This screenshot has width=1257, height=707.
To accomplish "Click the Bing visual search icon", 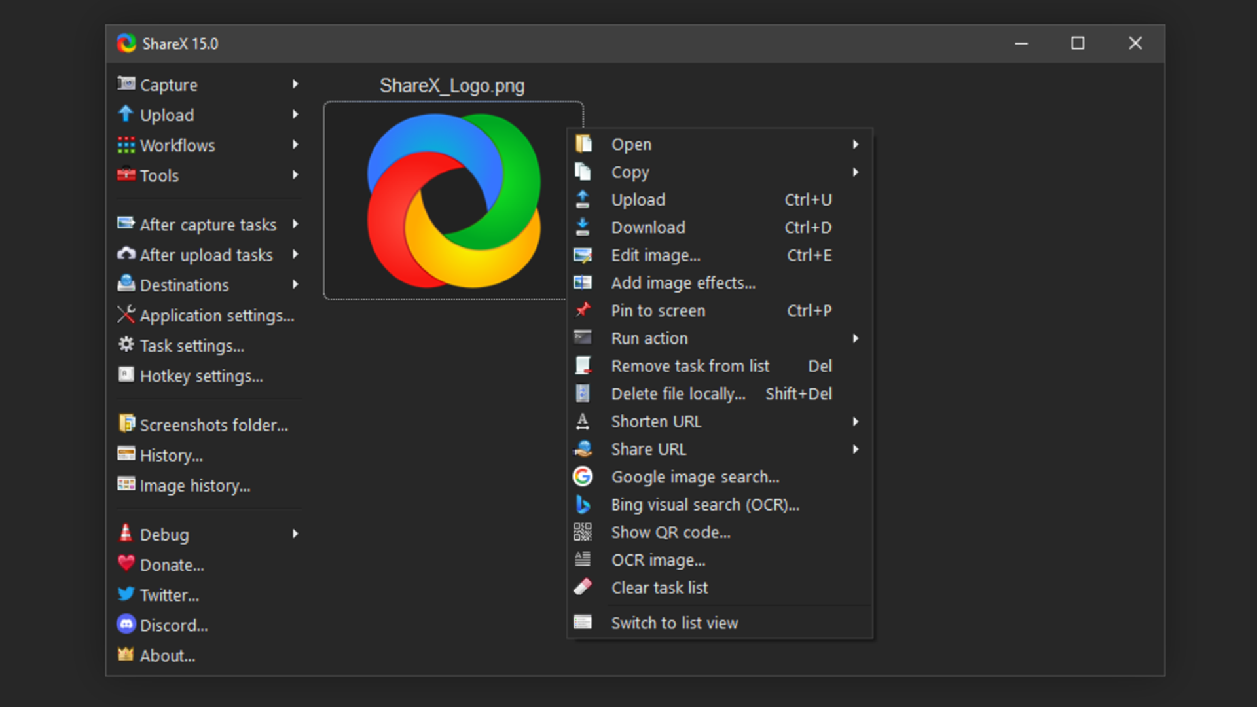I will pos(582,504).
